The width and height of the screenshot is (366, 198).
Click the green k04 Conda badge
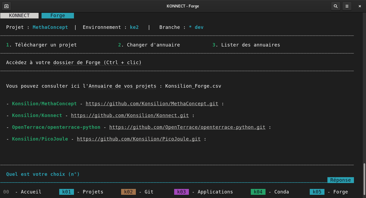coord(258,192)
